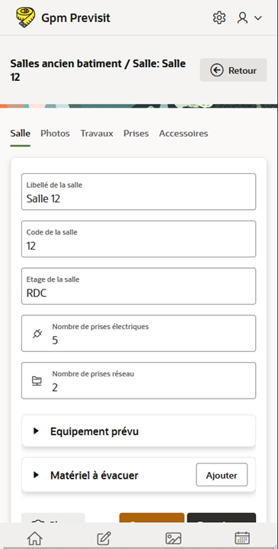278x549 pixels.
Task: Go to home via bottom house icon
Action: coord(35,538)
